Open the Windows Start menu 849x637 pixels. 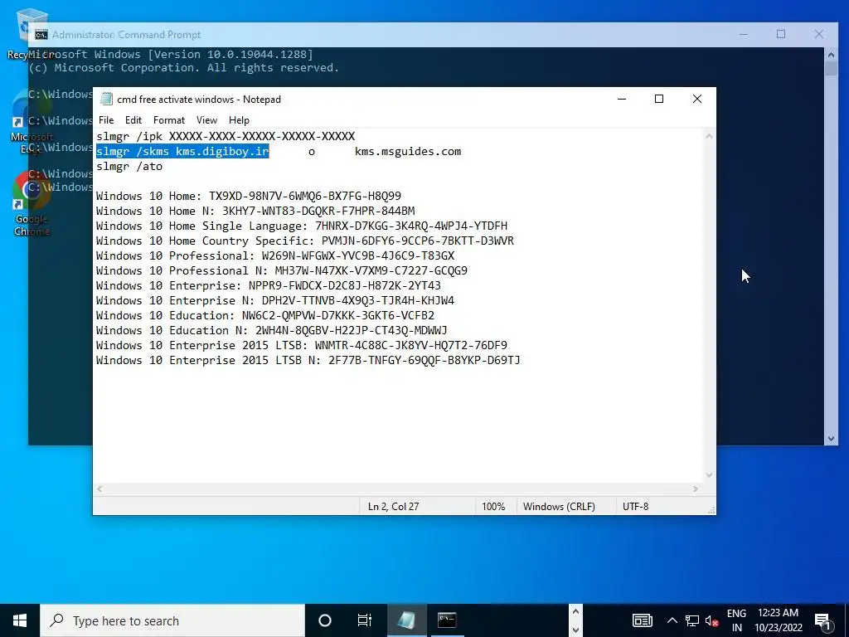pos(20,620)
